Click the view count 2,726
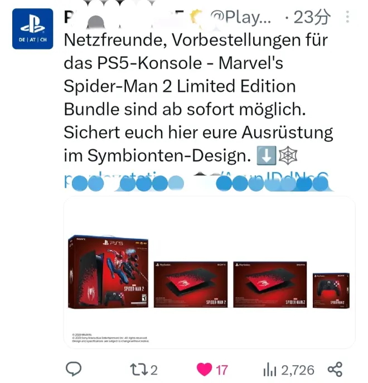Viewport: 368px width, 383px height. click(298, 370)
